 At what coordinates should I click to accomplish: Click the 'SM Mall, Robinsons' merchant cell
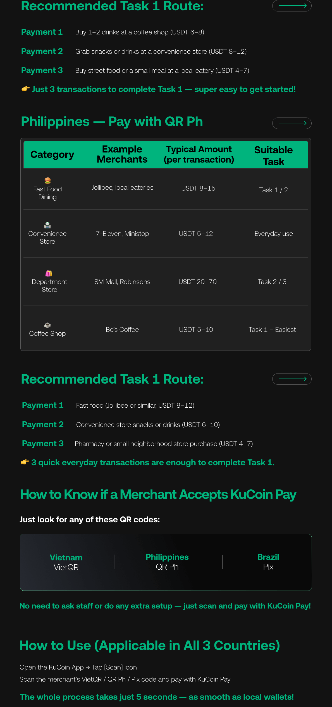coord(122,282)
